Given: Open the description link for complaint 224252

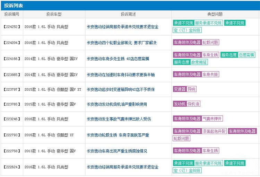Looking at the screenshot, I should click(122, 27).
